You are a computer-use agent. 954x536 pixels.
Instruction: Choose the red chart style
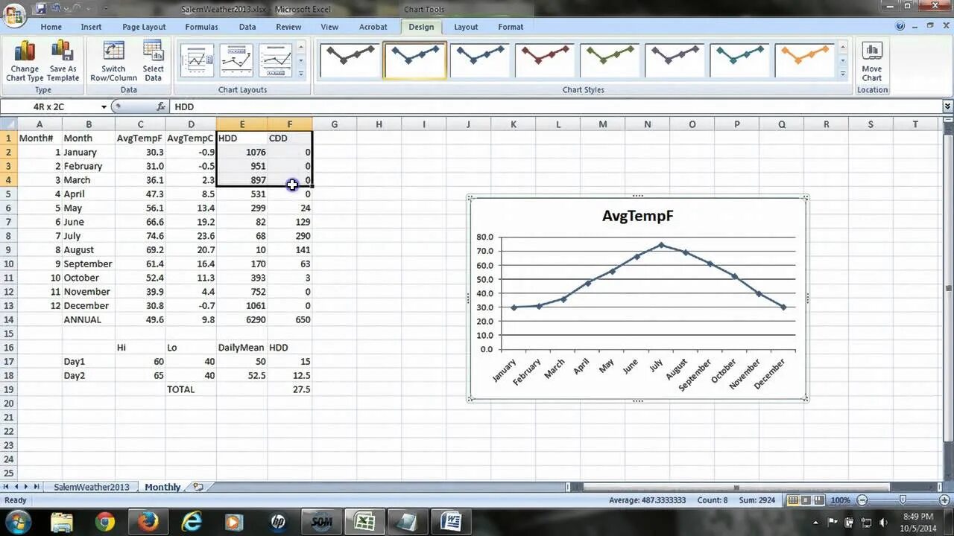[545, 60]
